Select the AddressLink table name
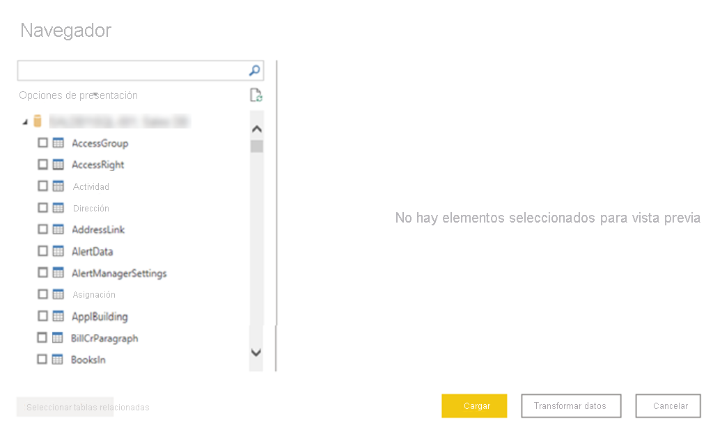Screen dimensions: 713x434 click(98, 230)
